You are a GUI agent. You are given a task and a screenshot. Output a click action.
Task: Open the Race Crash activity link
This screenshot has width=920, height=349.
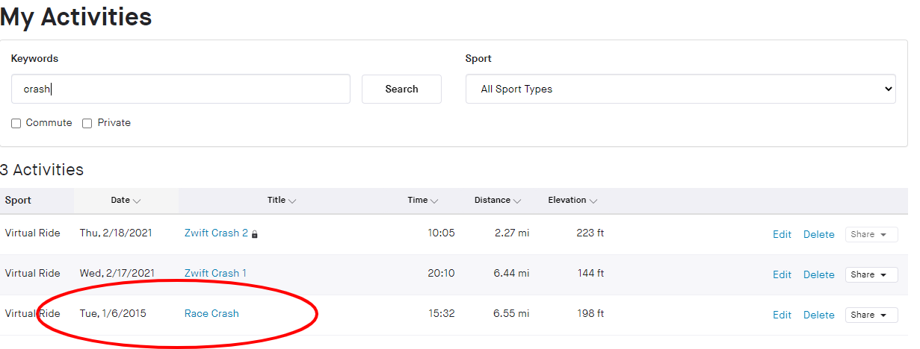(212, 313)
